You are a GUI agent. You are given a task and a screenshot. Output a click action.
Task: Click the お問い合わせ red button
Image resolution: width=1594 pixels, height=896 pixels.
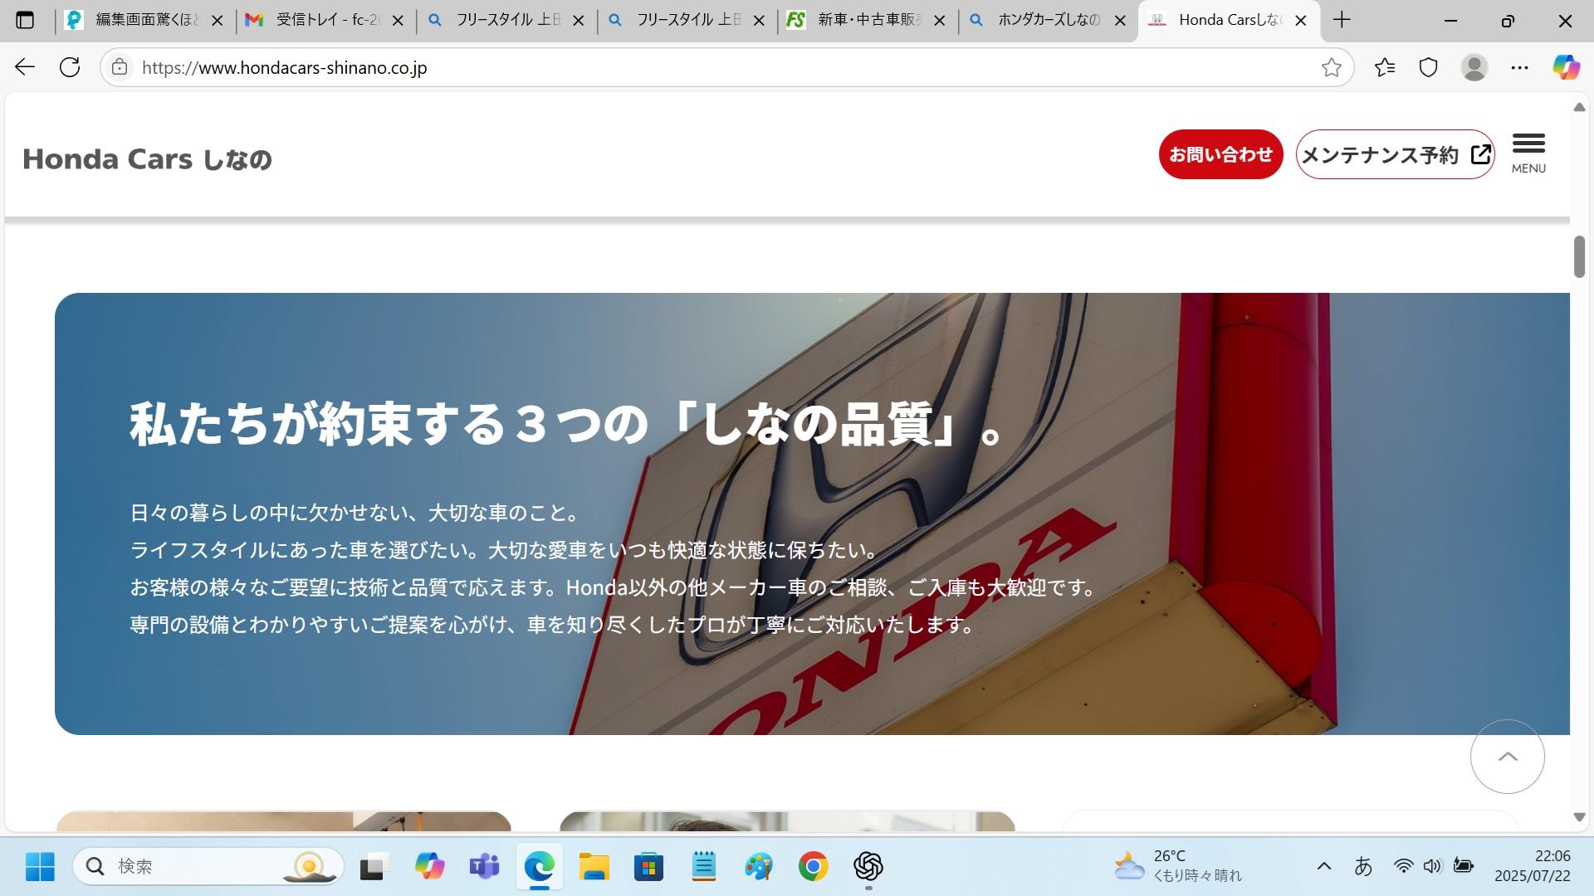tap(1220, 154)
